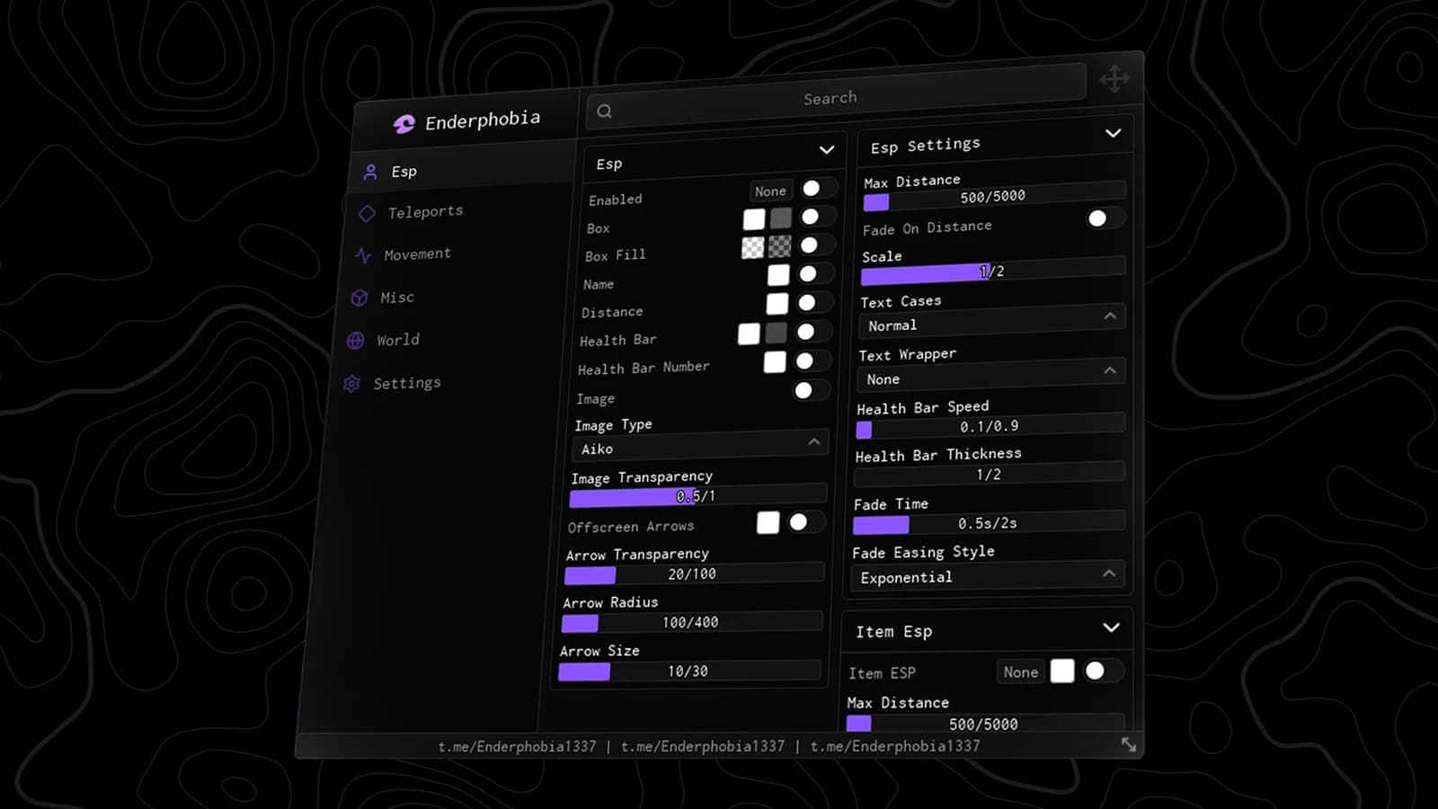
Task: Pick the Health Bar Number color swatch
Action: [775, 361]
